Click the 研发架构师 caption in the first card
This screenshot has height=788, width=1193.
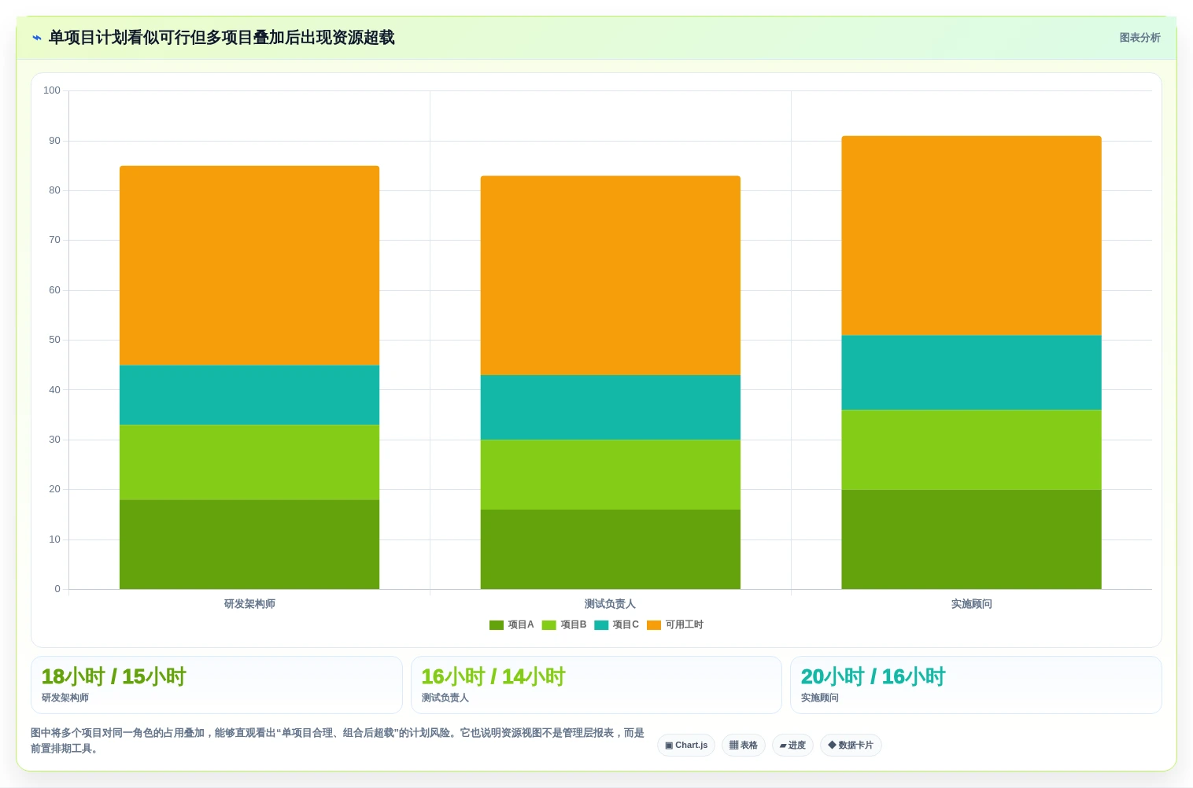pos(65,698)
